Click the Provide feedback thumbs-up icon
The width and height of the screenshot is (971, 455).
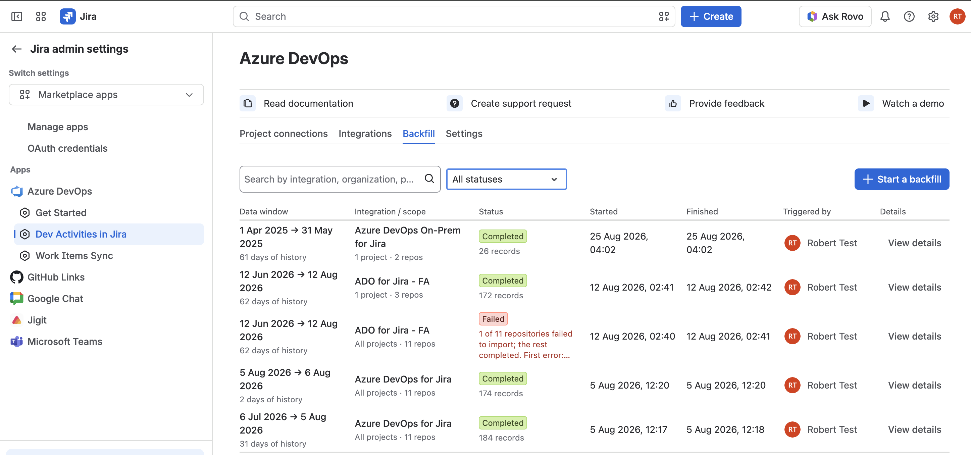coord(673,104)
